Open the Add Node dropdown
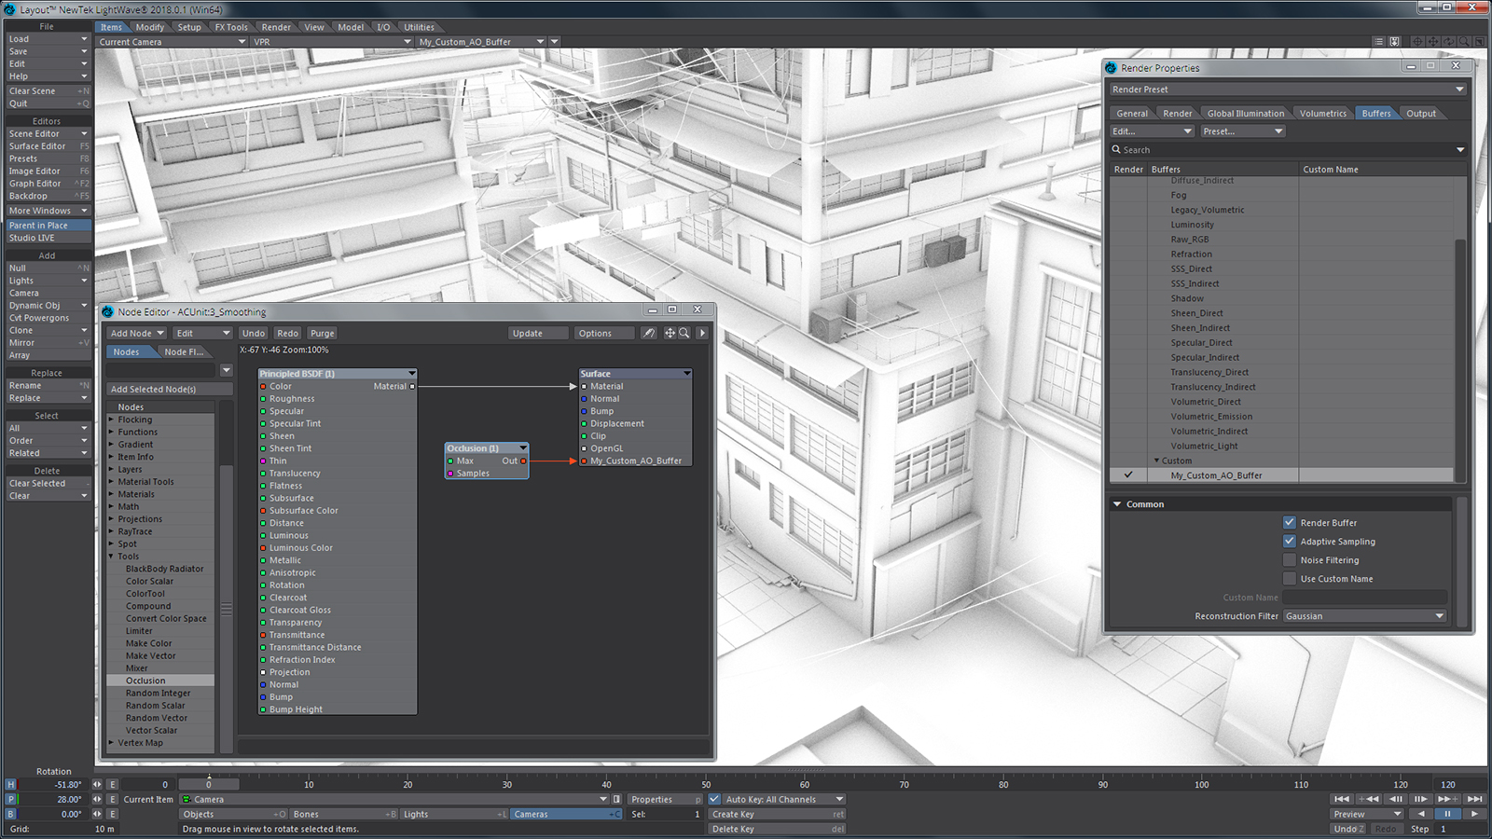The width and height of the screenshot is (1492, 839). pos(136,333)
